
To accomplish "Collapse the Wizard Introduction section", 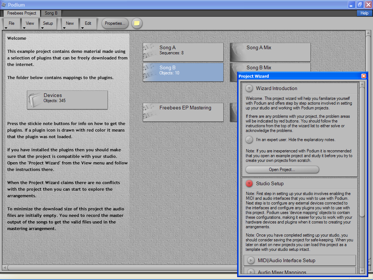I will pyautogui.click(x=249, y=88).
